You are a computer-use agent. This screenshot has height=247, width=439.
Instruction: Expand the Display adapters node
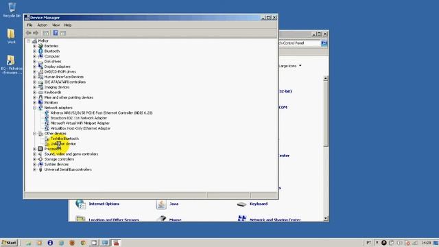35,67
